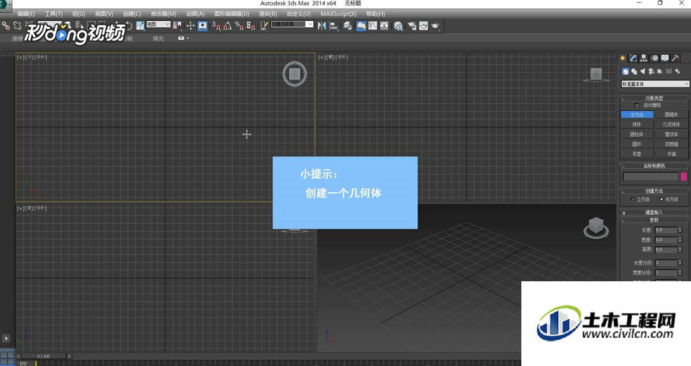Toggle the Spinner Snap tool

[251, 26]
